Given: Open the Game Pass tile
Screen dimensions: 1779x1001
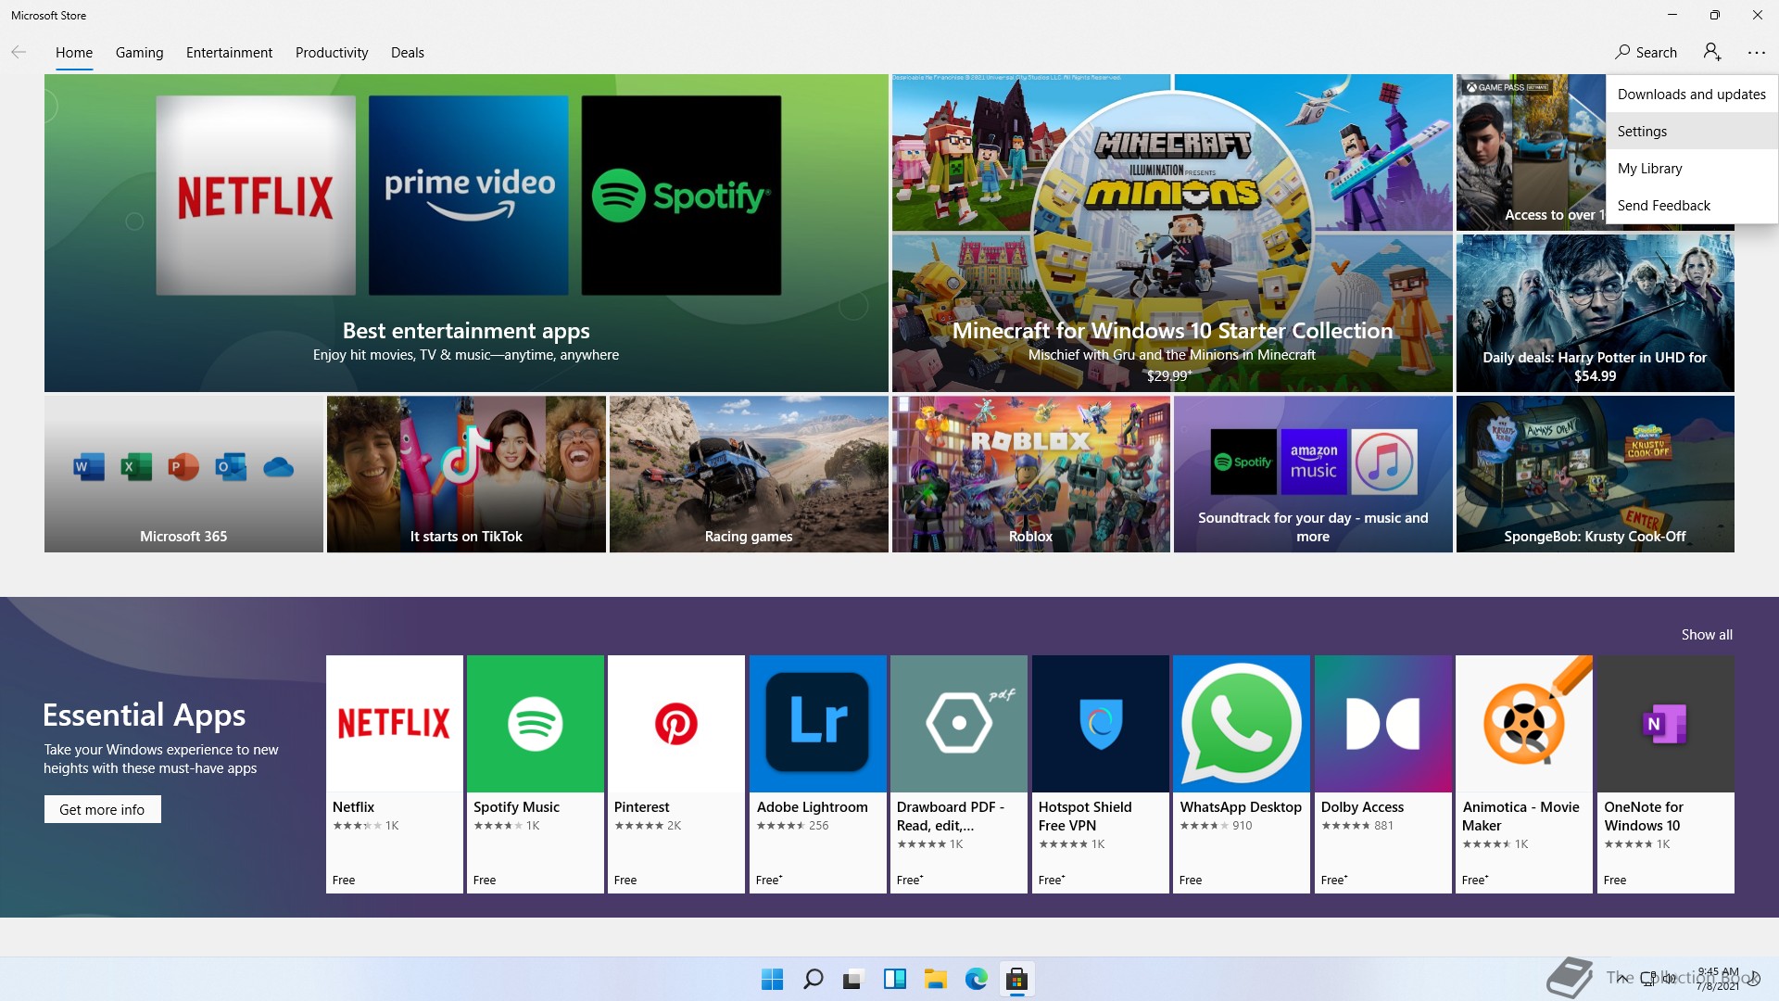Looking at the screenshot, I should point(1531,153).
